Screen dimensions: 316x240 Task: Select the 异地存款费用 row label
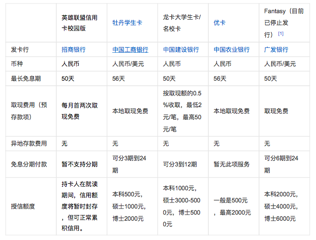[x=29, y=144]
